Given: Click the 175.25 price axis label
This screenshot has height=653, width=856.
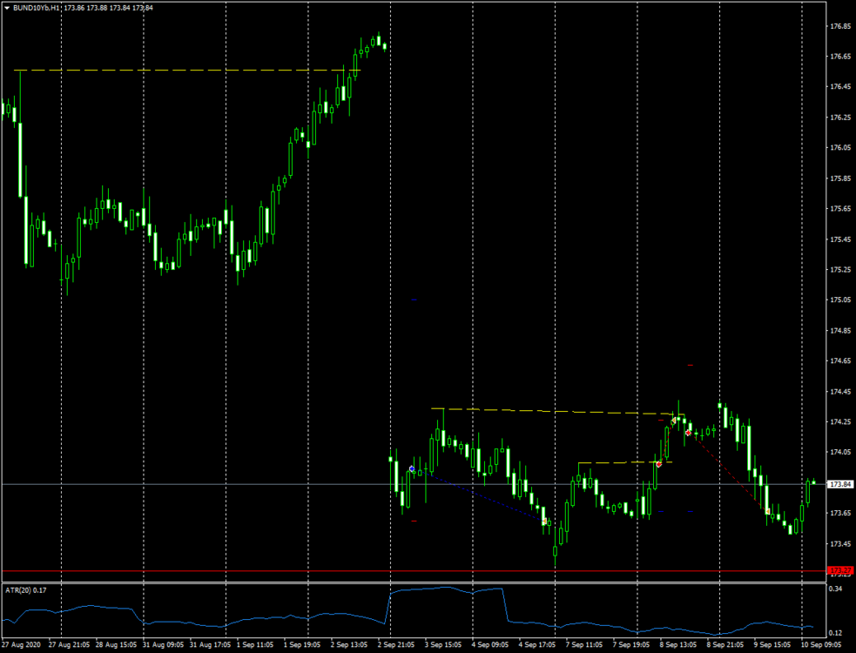Looking at the screenshot, I should point(840,270).
